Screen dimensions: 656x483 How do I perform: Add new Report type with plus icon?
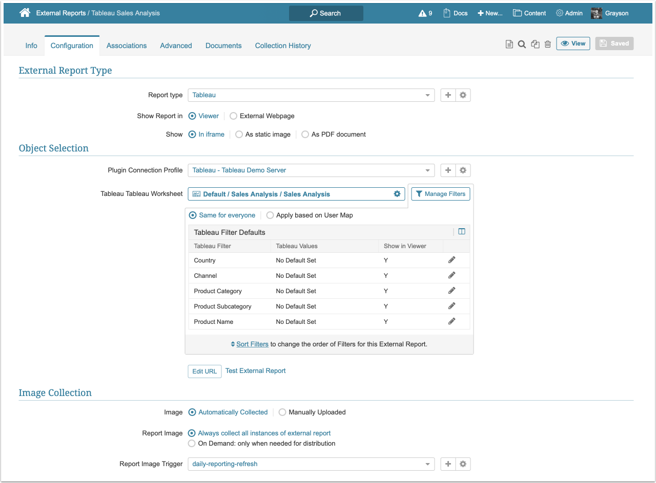(448, 95)
